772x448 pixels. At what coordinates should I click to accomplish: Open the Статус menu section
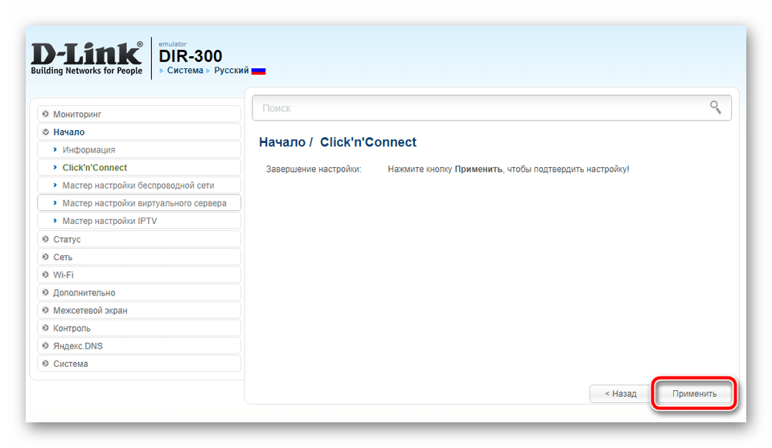tap(139, 239)
